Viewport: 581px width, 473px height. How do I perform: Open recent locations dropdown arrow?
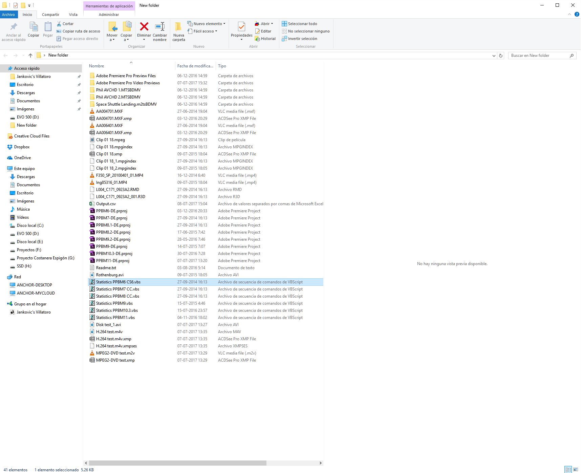23,56
